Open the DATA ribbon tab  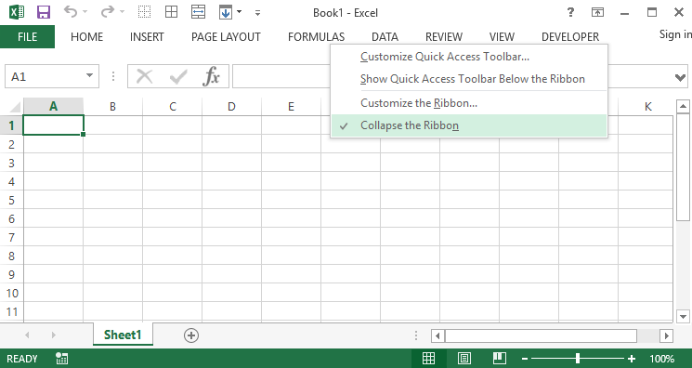click(385, 36)
